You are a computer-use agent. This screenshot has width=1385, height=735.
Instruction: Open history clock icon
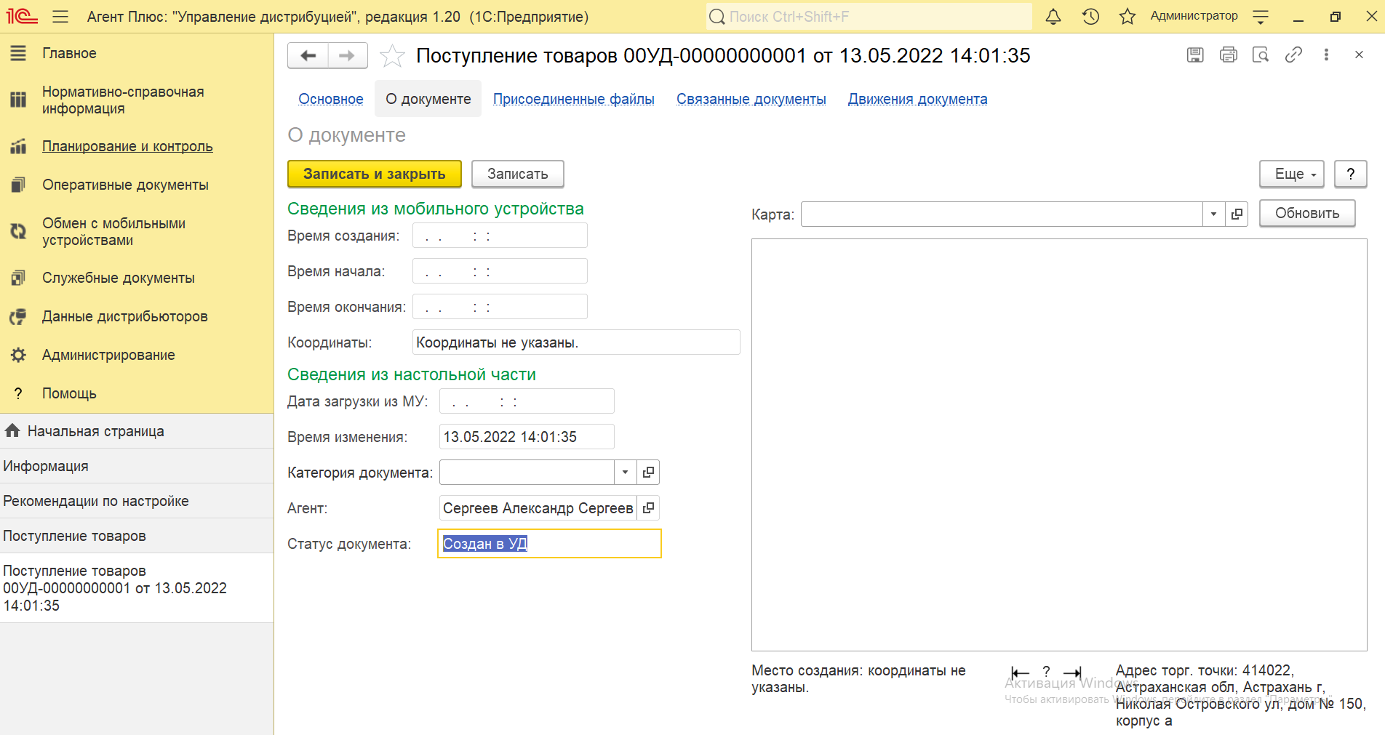click(1090, 17)
